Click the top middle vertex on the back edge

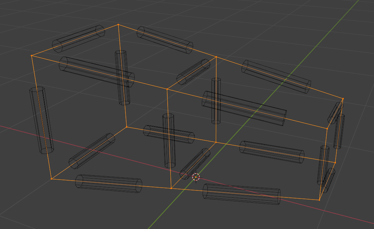216,56
